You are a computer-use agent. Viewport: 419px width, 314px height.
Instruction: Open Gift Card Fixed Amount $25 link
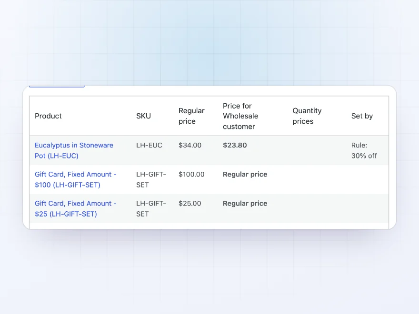[76, 209]
